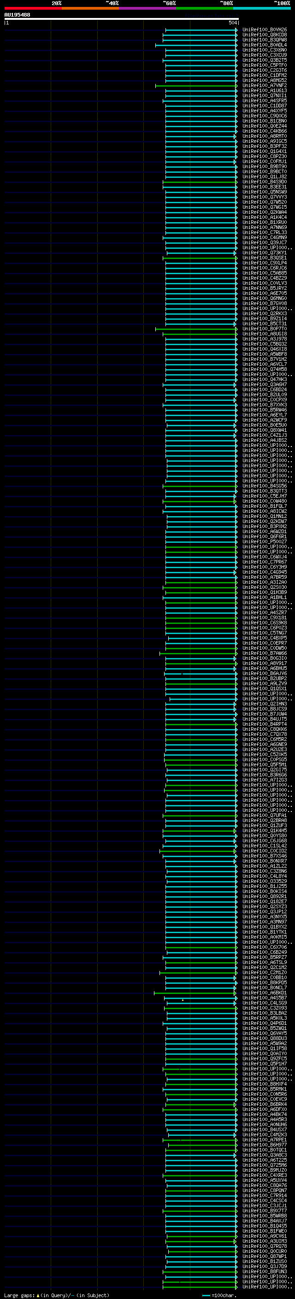The width and height of the screenshot is (295, 1299).
Task: Click the green ~80% legend color bar
Action: tap(205, 8)
